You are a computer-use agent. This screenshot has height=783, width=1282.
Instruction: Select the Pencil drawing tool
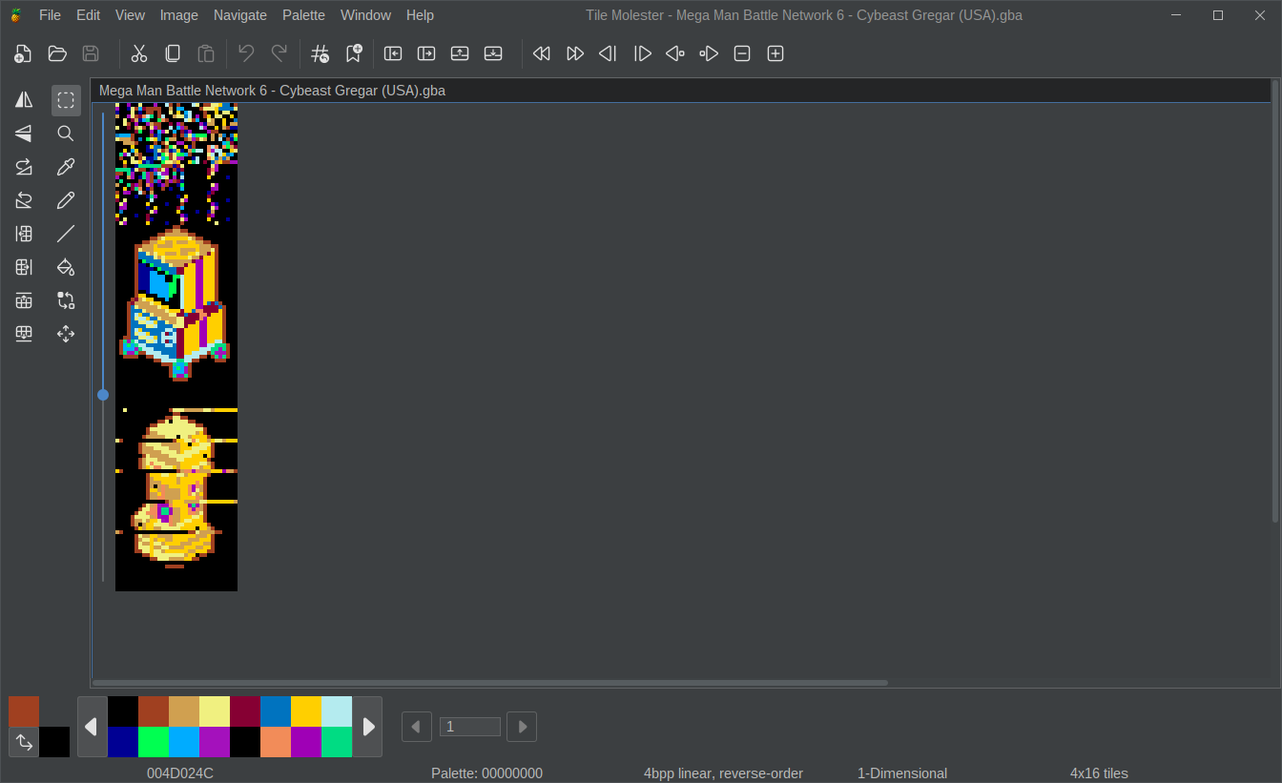(x=66, y=200)
